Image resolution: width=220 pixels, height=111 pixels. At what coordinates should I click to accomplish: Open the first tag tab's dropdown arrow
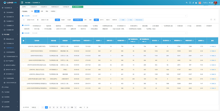point(27,7)
